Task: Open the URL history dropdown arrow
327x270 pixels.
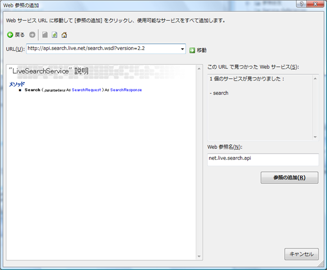Action: click(x=182, y=49)
